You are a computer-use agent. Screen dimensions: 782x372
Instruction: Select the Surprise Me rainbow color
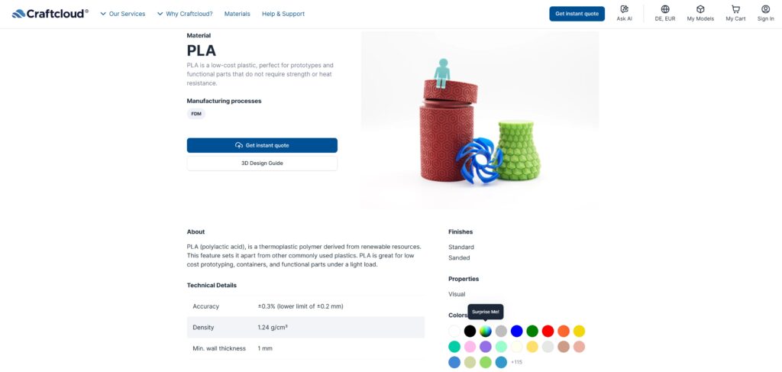[486, 331]
